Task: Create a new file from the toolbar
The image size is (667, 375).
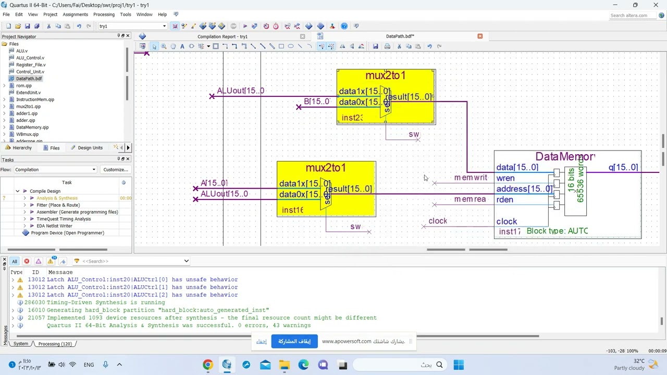Action: (x=8, y=26)
